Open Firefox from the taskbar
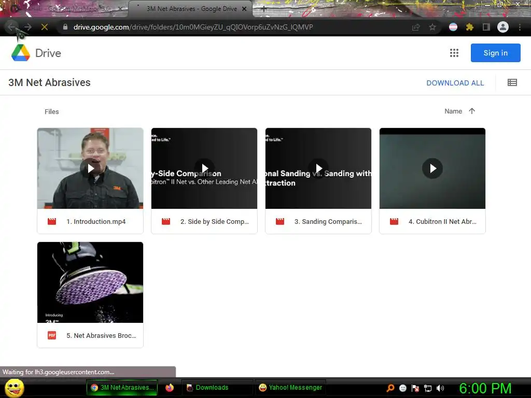The height and width of the screenshot is (398, 531). pyautogui.click(x=170, y=388)
